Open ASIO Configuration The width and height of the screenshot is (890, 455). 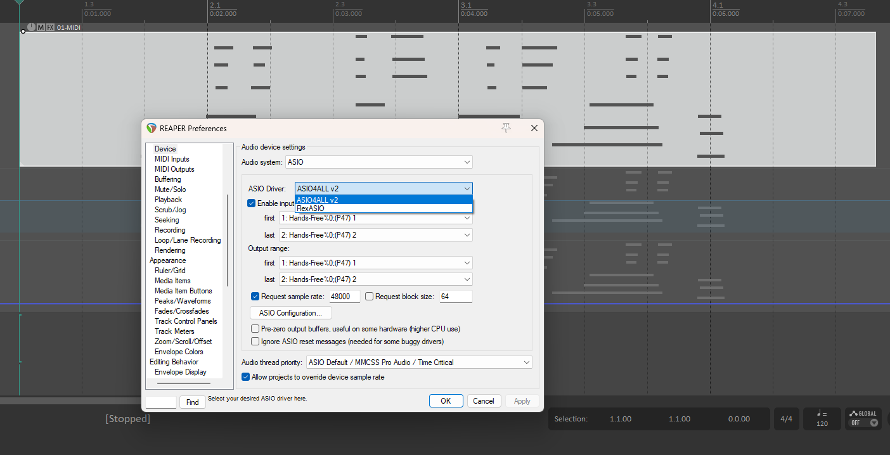pos(291,313)
